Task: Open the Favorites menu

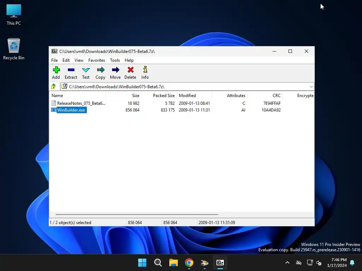Action: pos(97,60)
